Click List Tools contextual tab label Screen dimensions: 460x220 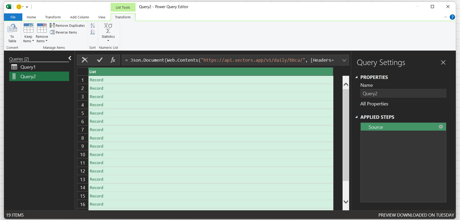(123, 7)
